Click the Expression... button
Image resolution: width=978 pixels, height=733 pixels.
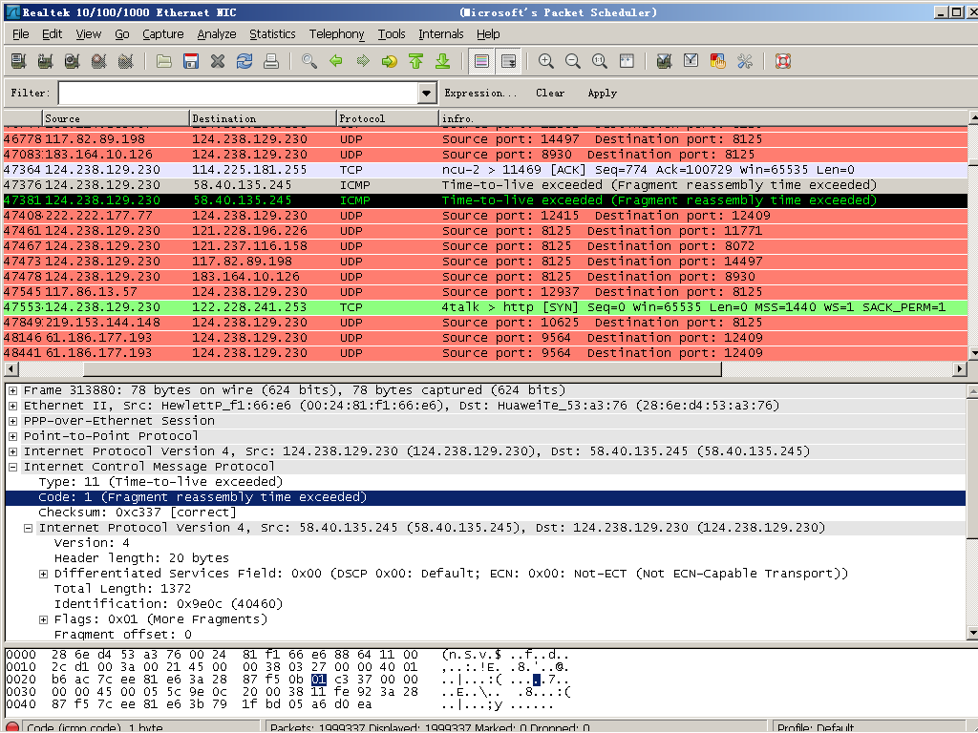point(480,94)
